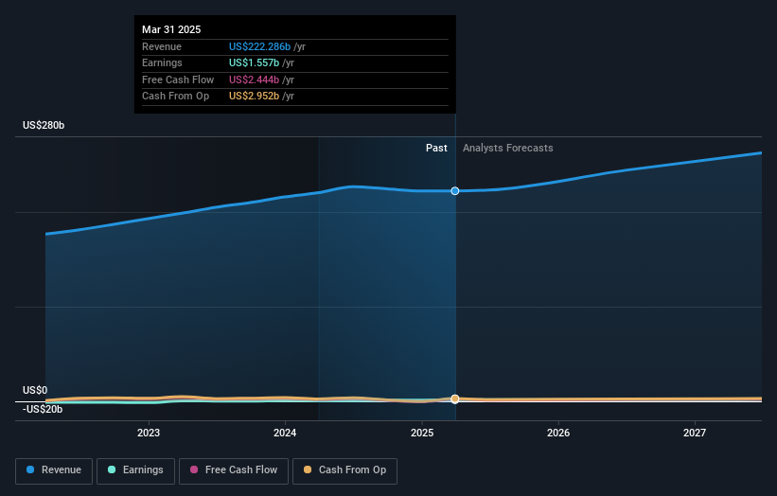Click the orange Cash From Op data point
777x496 pixels.
click(x=455, y=399)
